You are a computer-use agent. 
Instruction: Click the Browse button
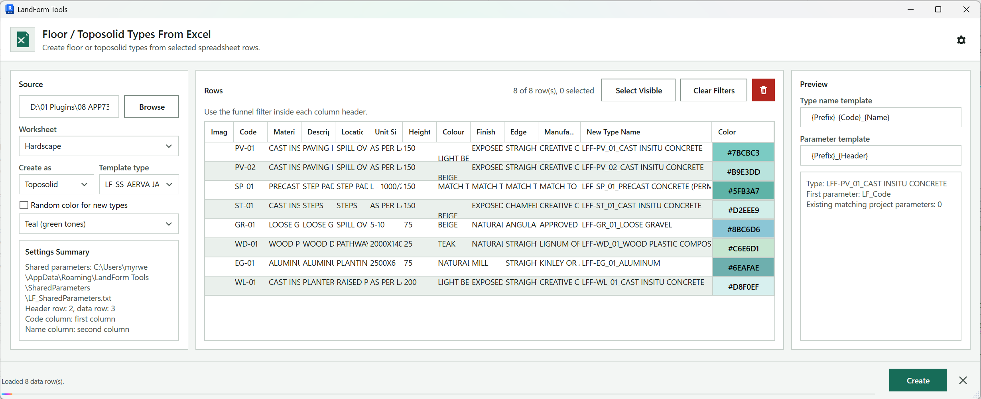tap(152, 107)
